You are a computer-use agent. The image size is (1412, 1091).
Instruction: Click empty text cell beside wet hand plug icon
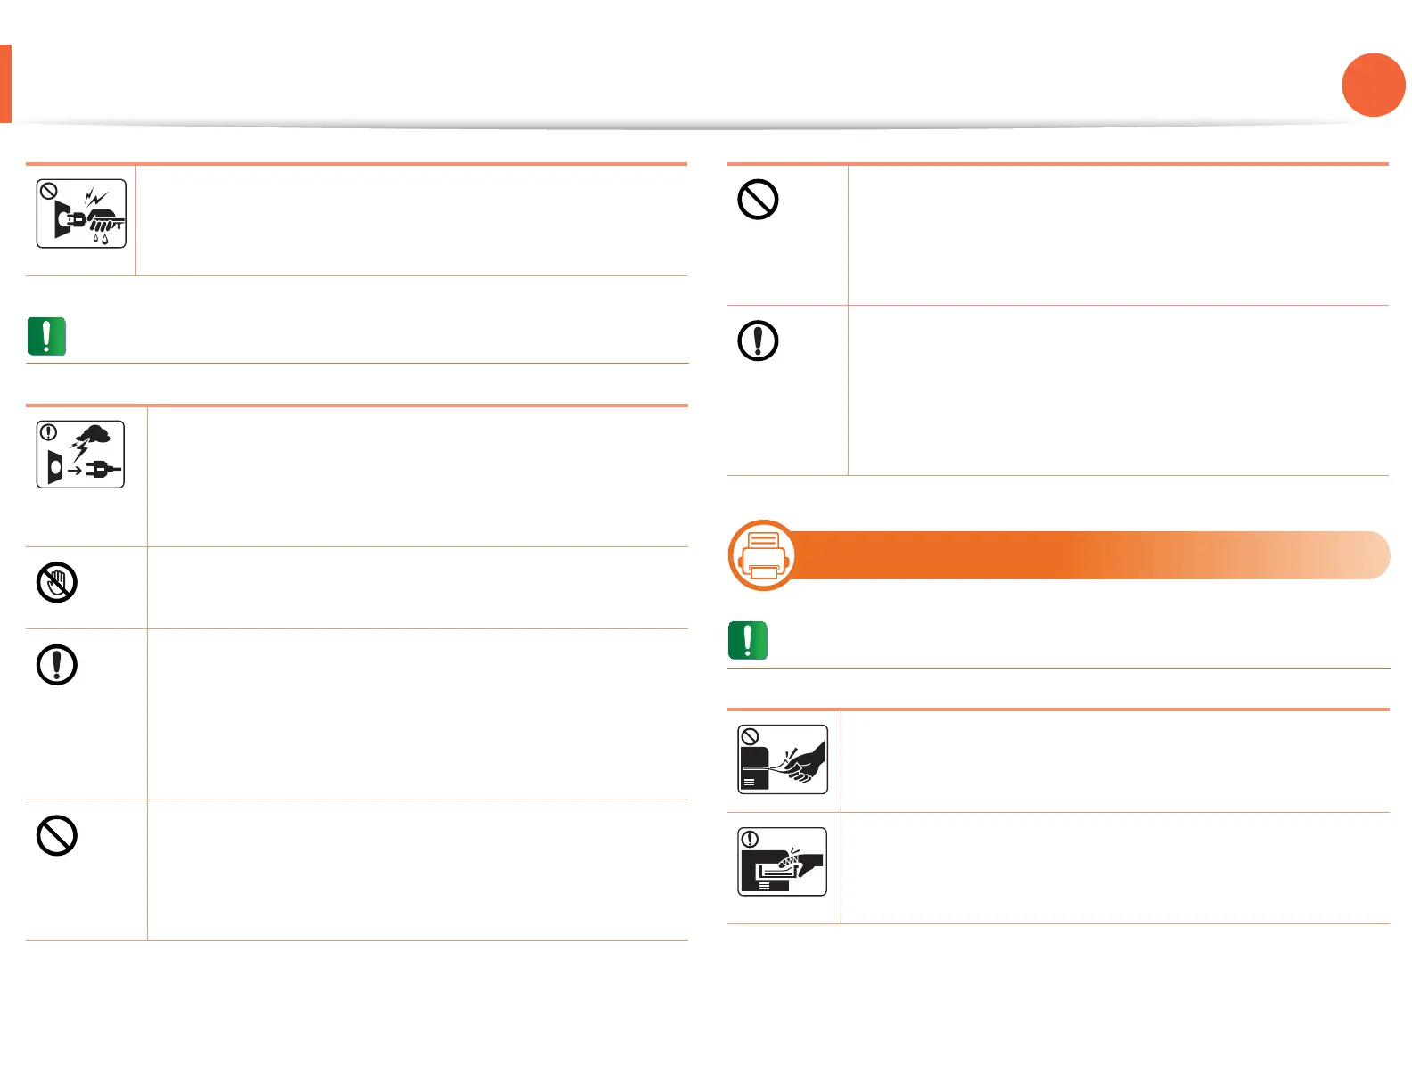[412, 220]
